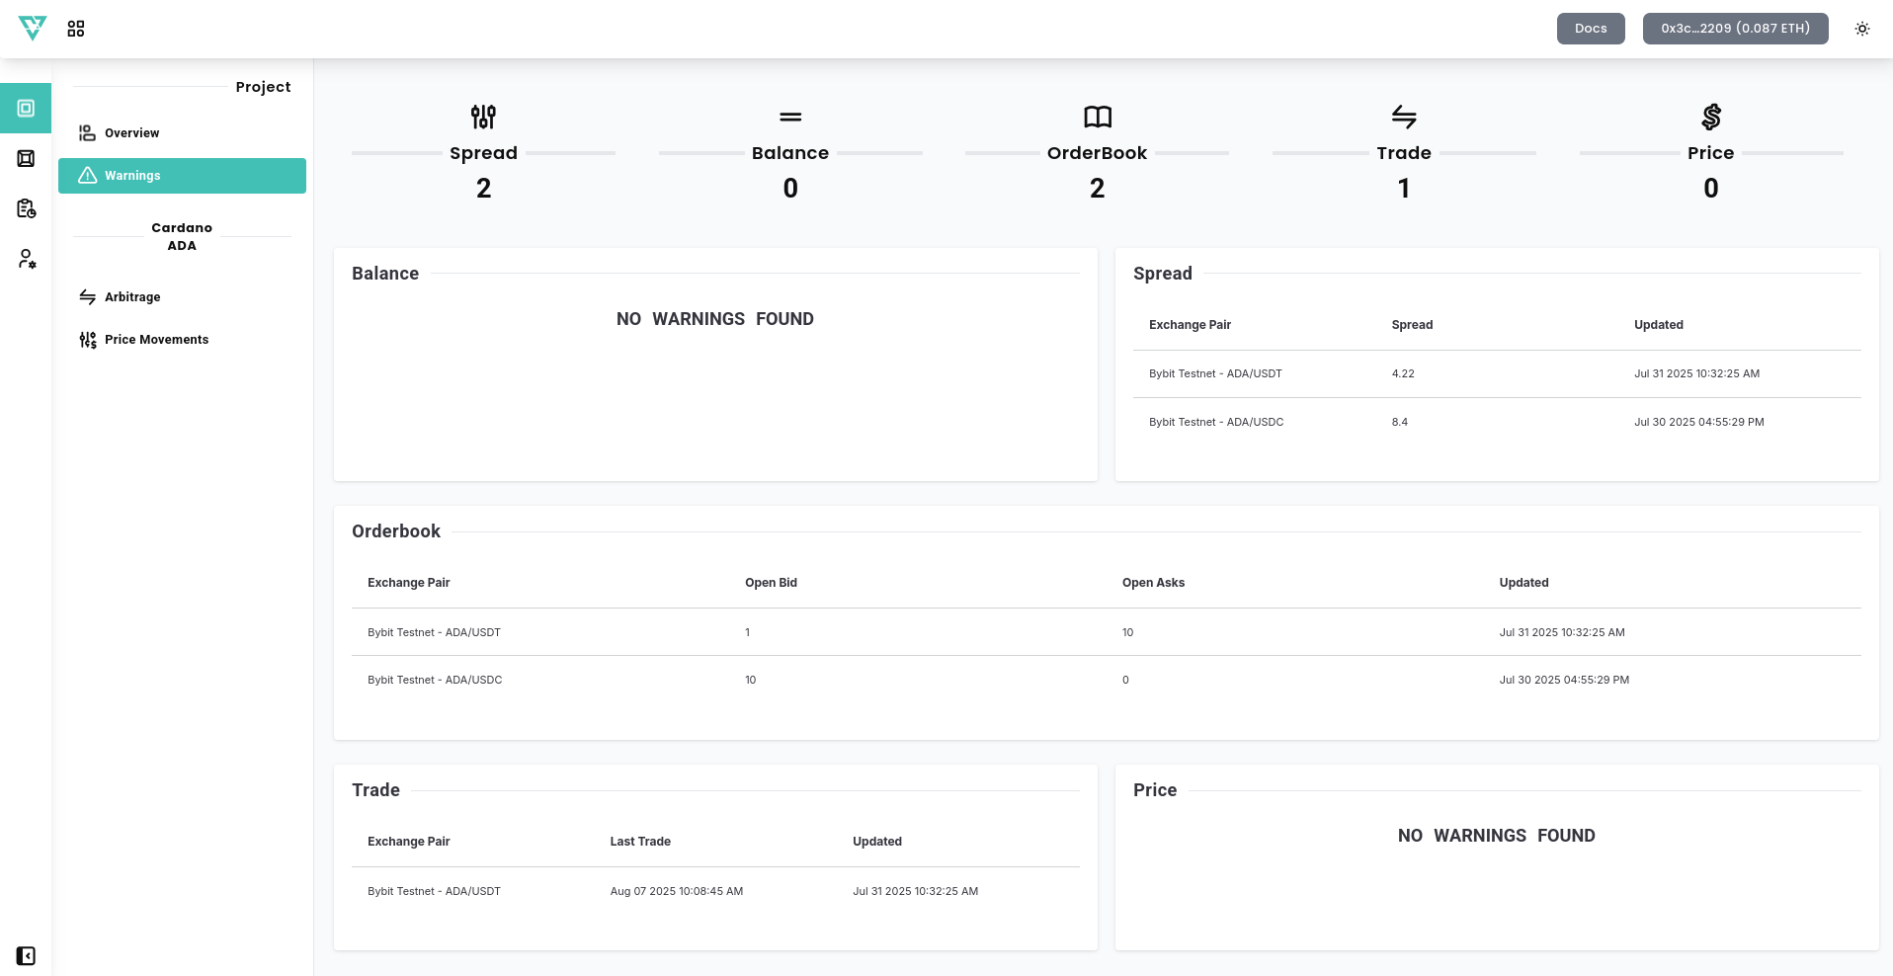1893x976 pixels.
Task: Click the Price dollar icon in the summary
Action: [x=1710, y=118]
